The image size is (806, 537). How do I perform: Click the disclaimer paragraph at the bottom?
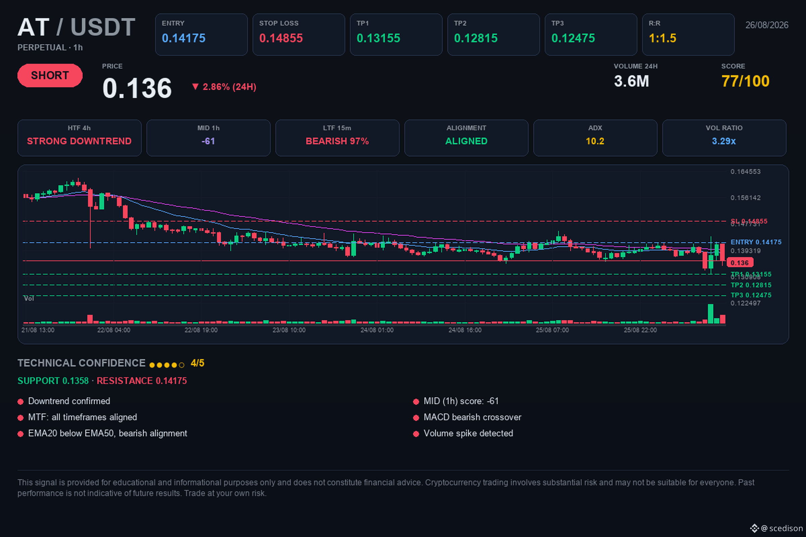(386, 488)
